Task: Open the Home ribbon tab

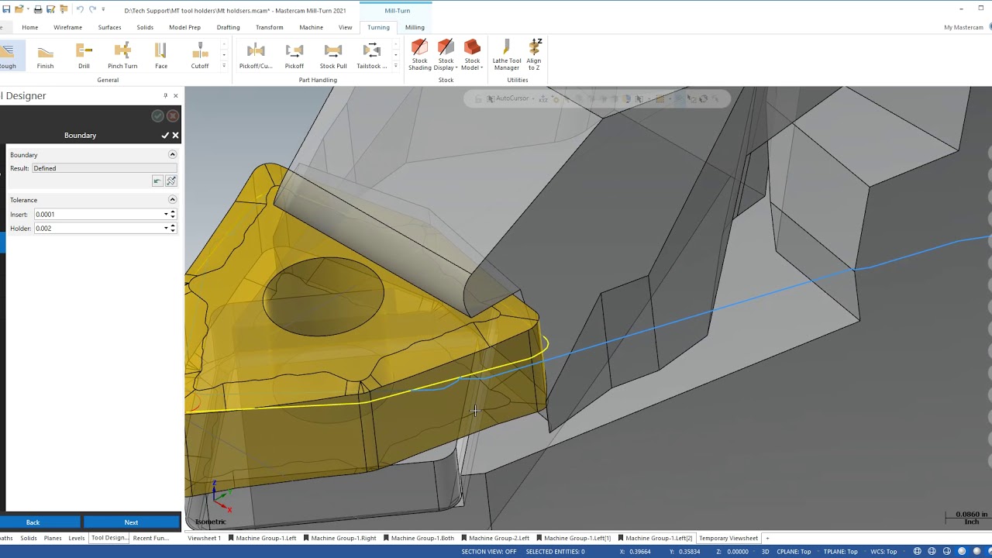Action: pos(30,27)
